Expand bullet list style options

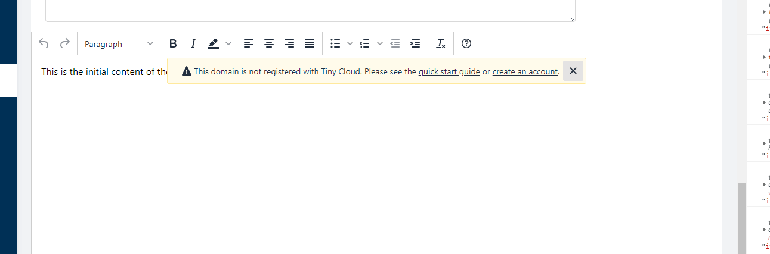[350, 43]
